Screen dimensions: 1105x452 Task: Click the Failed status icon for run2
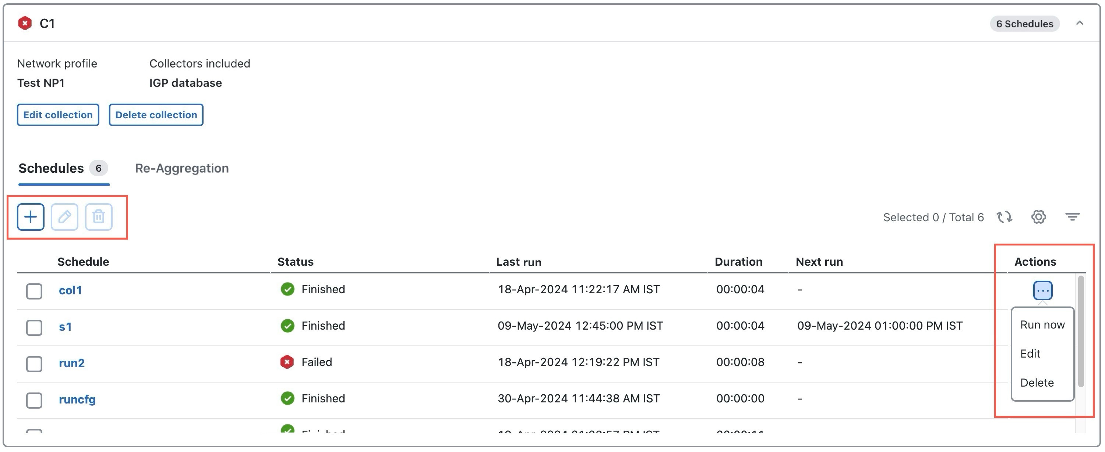[x=287, y=362]
